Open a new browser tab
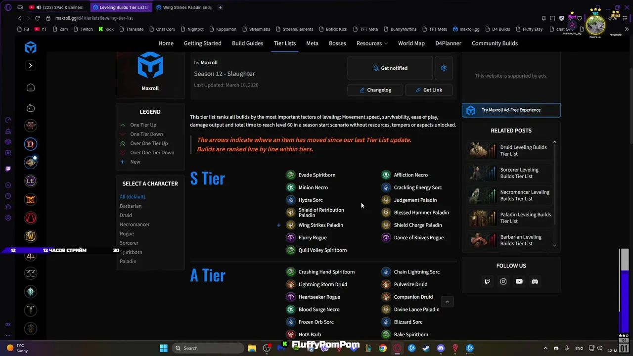 220,7
